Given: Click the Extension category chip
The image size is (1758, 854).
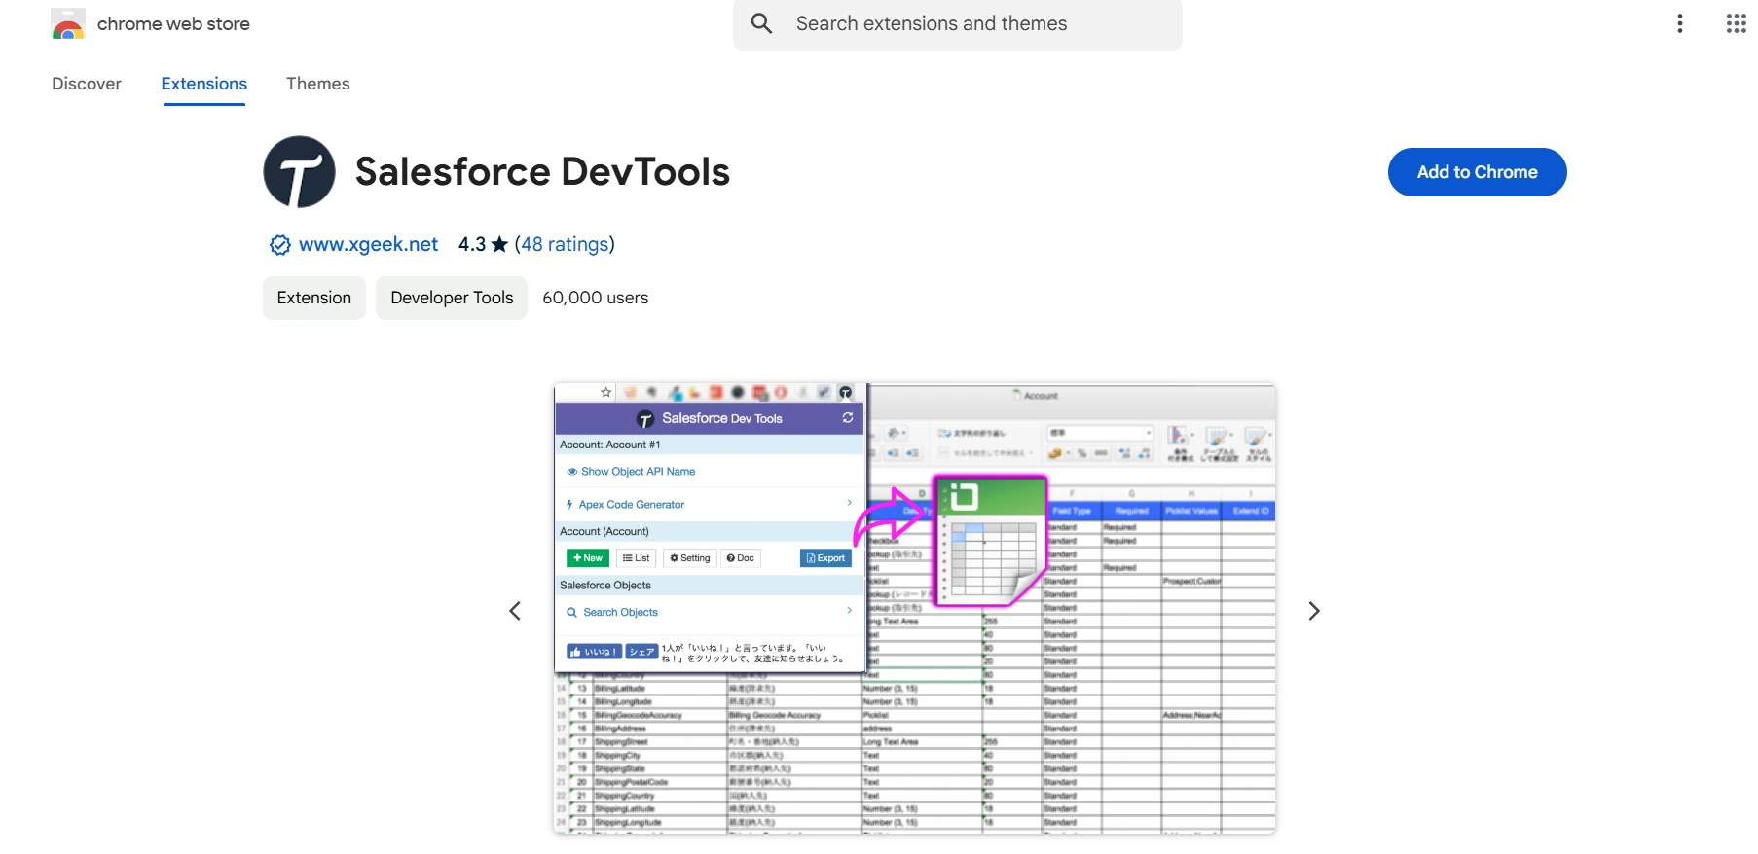Looking at the screenshot, I should pyautogui.click(x=314, y=298).
